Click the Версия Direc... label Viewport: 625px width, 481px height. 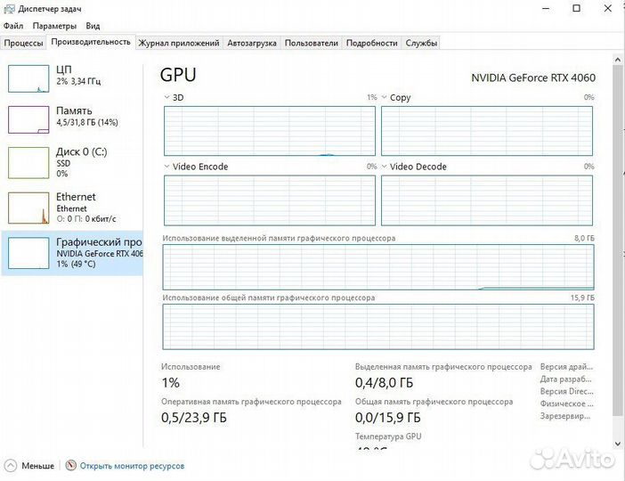tap(566, 391)
